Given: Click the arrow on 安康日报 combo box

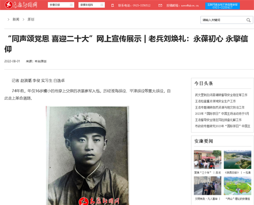Looking at the screenshot, I should [x=71, y=5].
